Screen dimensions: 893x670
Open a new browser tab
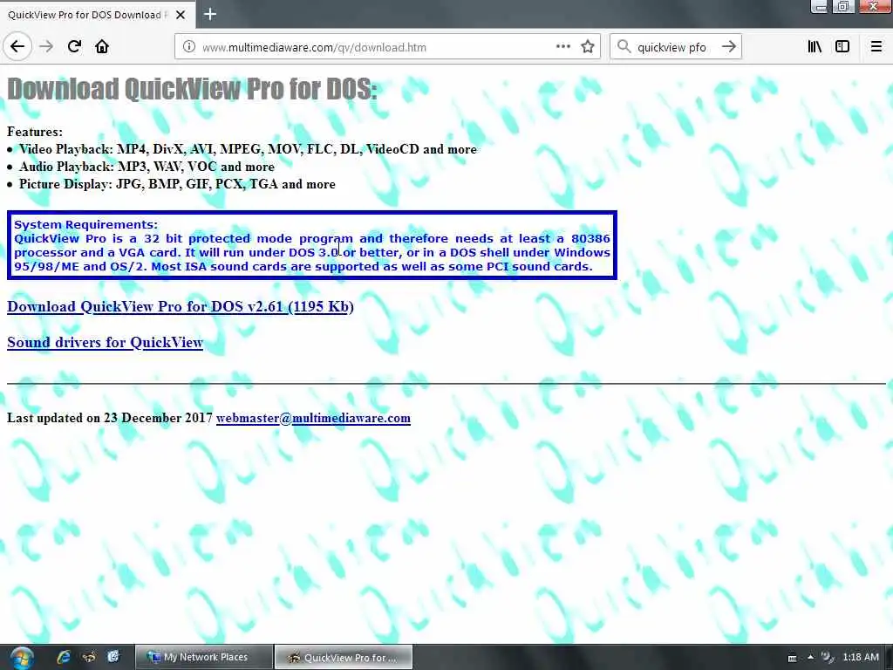(209, 14)
